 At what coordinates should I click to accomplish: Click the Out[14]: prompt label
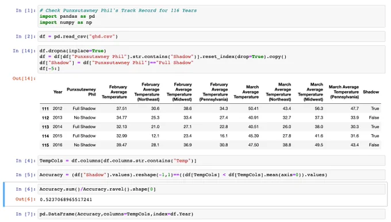pos(24,79)
